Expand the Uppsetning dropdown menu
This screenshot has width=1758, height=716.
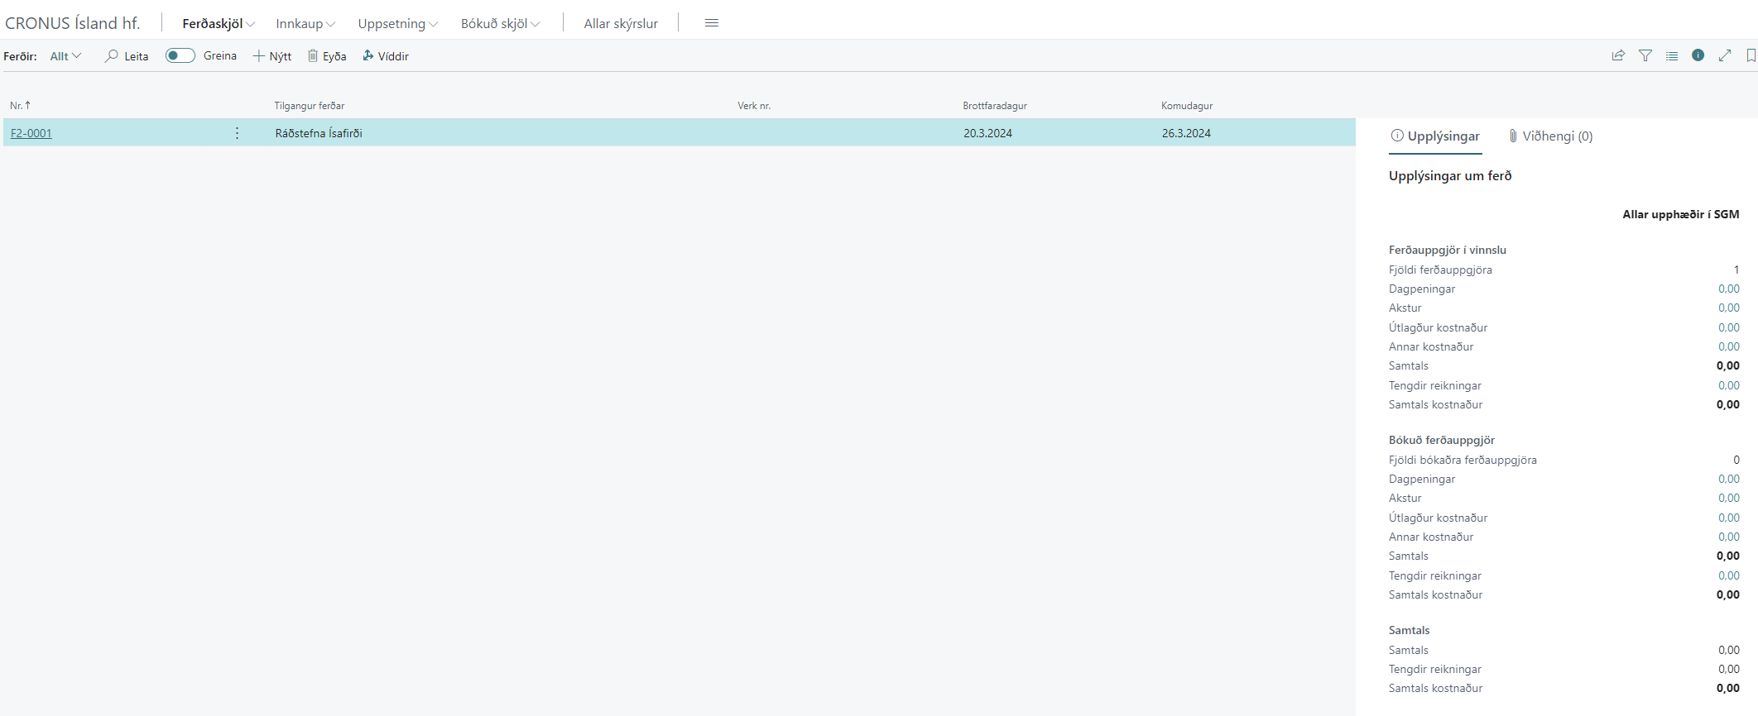pyautogui.click(x=397, y=23)
